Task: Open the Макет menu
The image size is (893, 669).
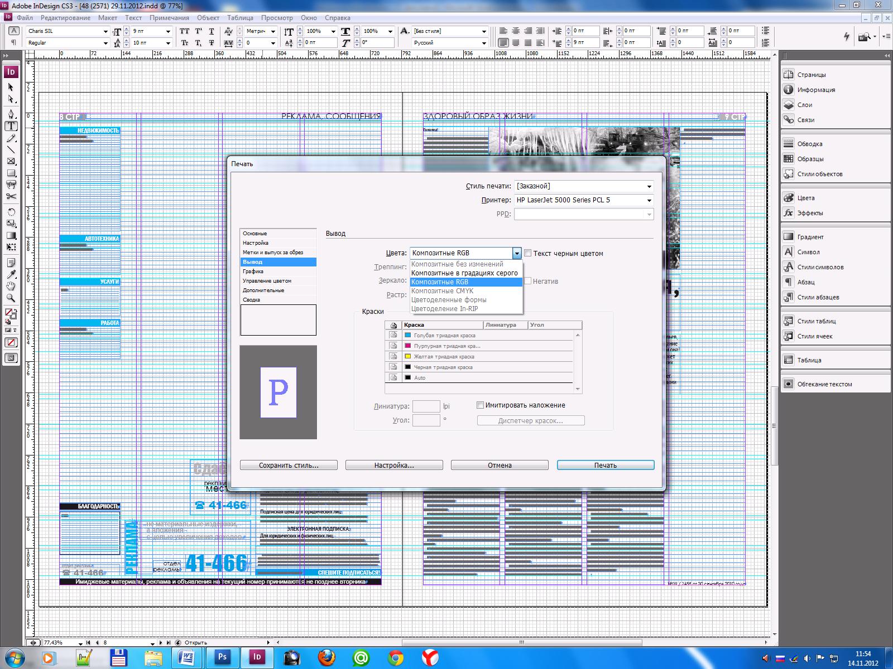Action: click(108, 18)
